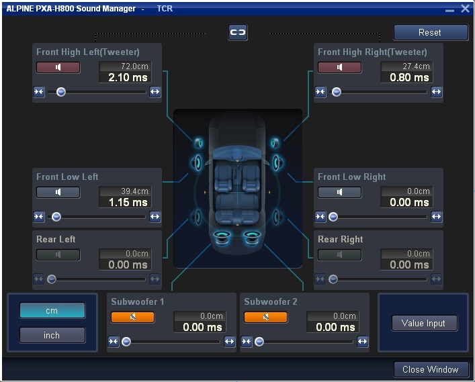This screenshot has height=382, width=475.
Task: Decrease Subwoofer 2 delay
Action: pos(247,342)
